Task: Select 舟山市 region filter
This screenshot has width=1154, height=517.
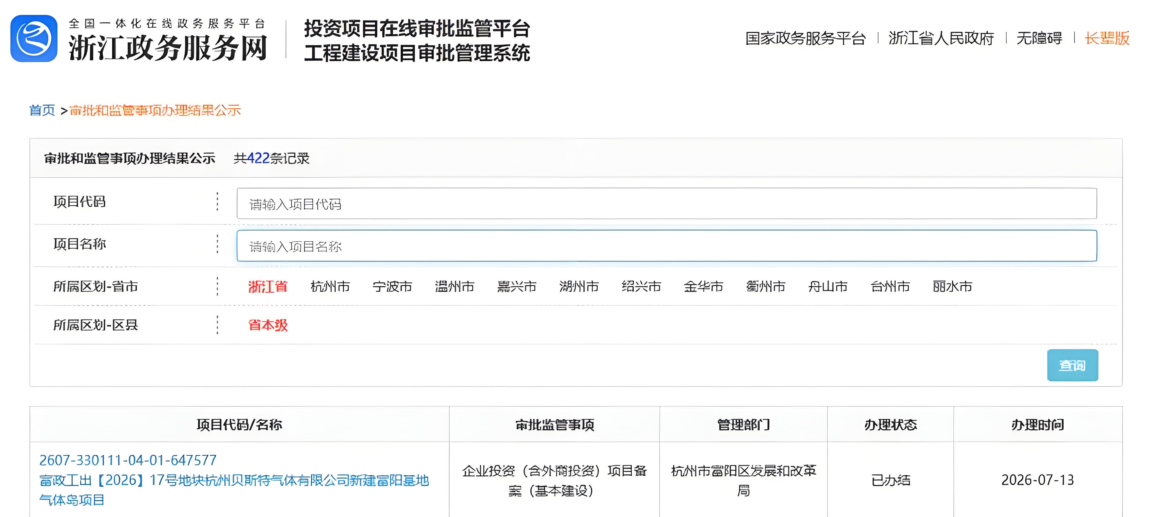Action: point(828,286)
